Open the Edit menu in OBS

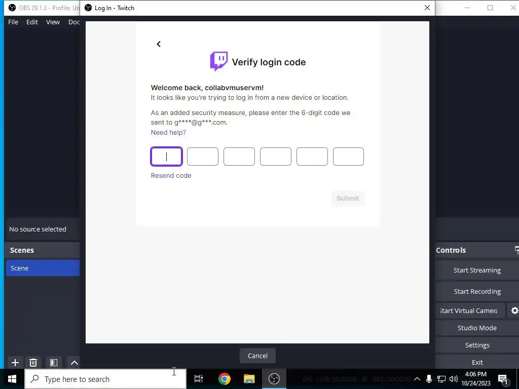pyautogui.click(x=32, y=22)
